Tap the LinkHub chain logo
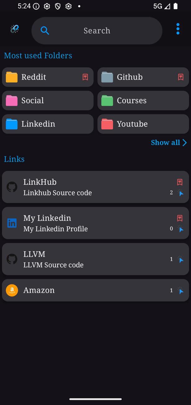Viewport: 191px width, 405px height. coord(14,29)
